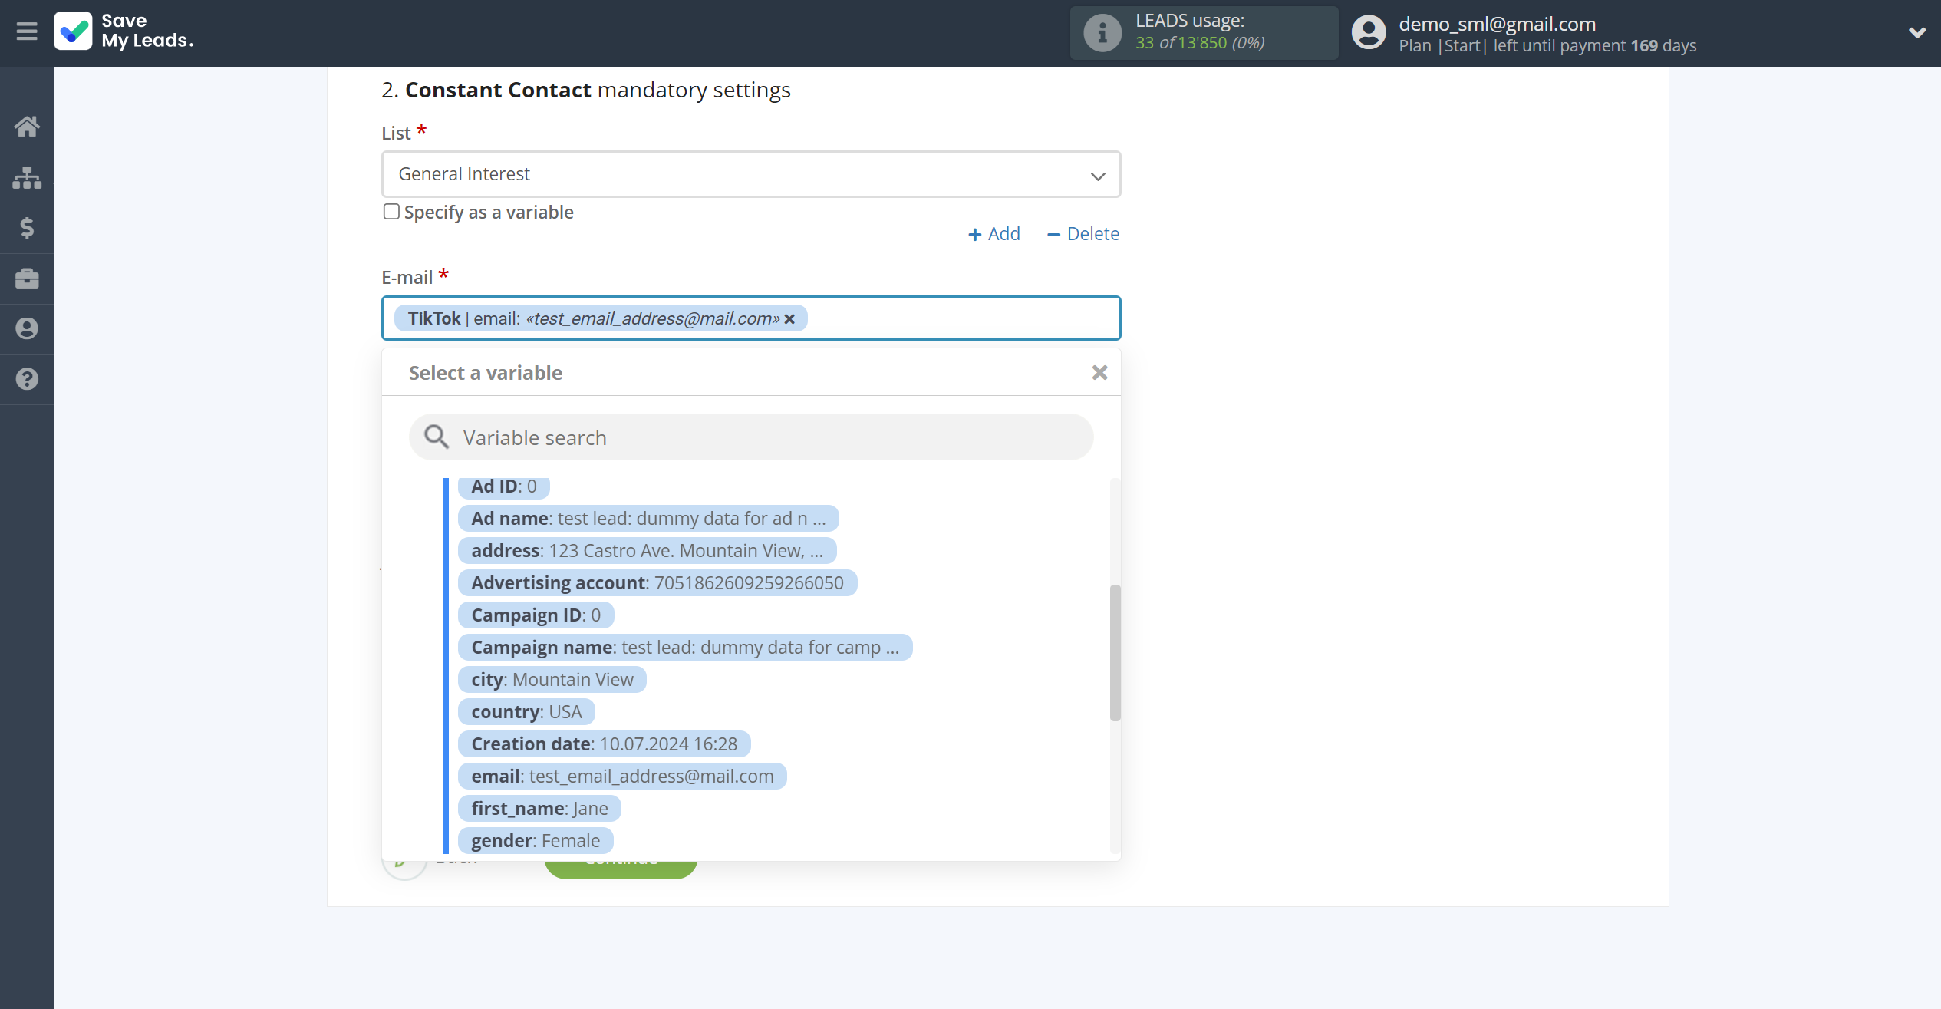The height and width of the screenshot is (1009, 1941).
Task: Open the user profile sidebar icon
Action: click(27, 329)
